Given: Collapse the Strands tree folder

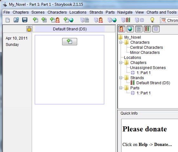Looking at the screenshot, I should tap(121, 78).
